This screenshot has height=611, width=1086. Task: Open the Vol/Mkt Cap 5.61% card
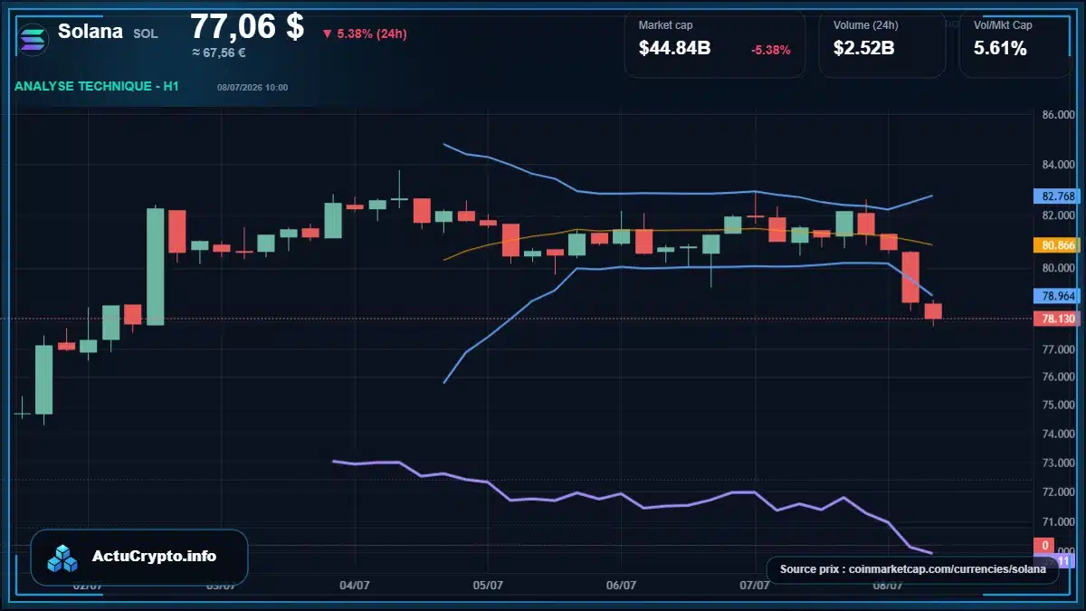[1015, 43]
